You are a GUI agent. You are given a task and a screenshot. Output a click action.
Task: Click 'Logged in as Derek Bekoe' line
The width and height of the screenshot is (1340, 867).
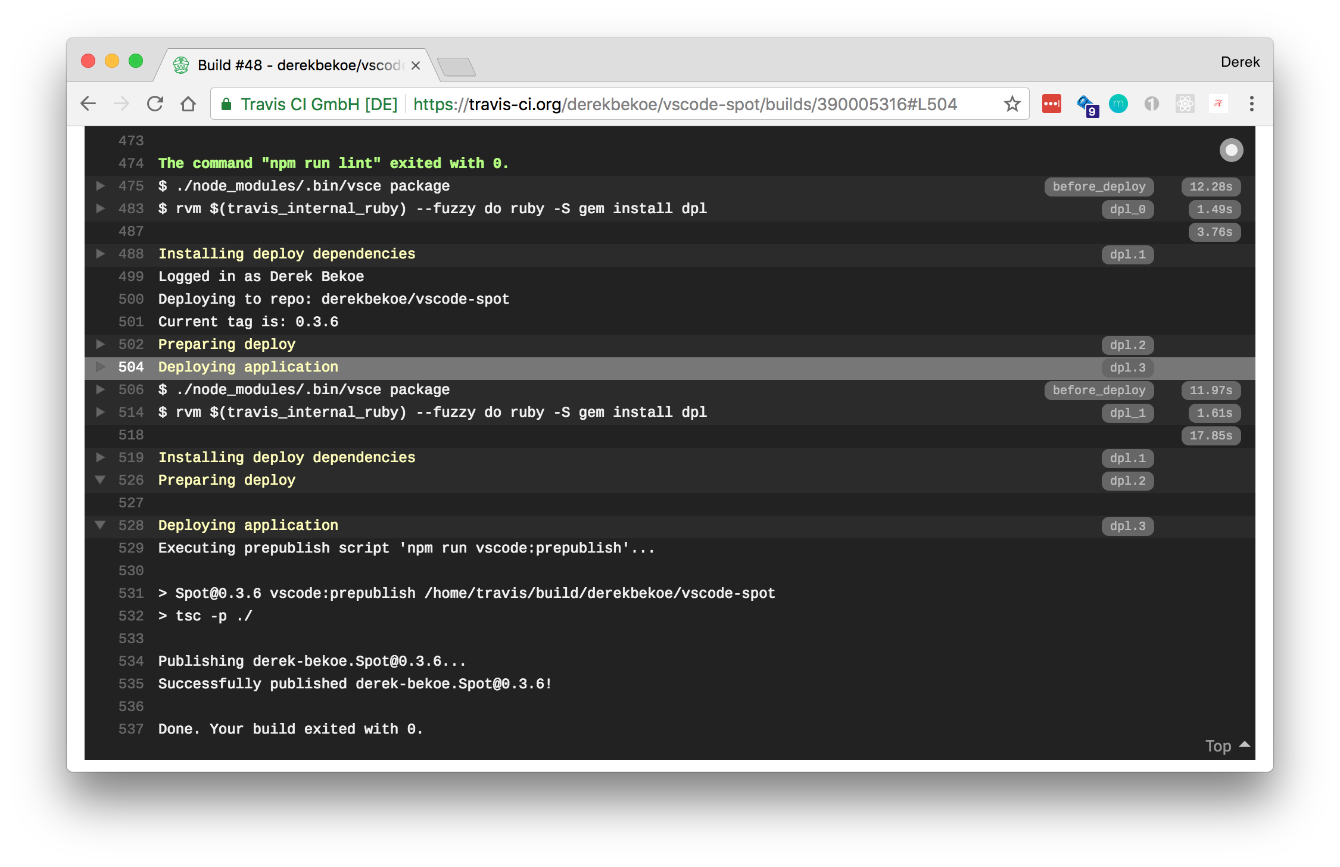pos(261,276)
